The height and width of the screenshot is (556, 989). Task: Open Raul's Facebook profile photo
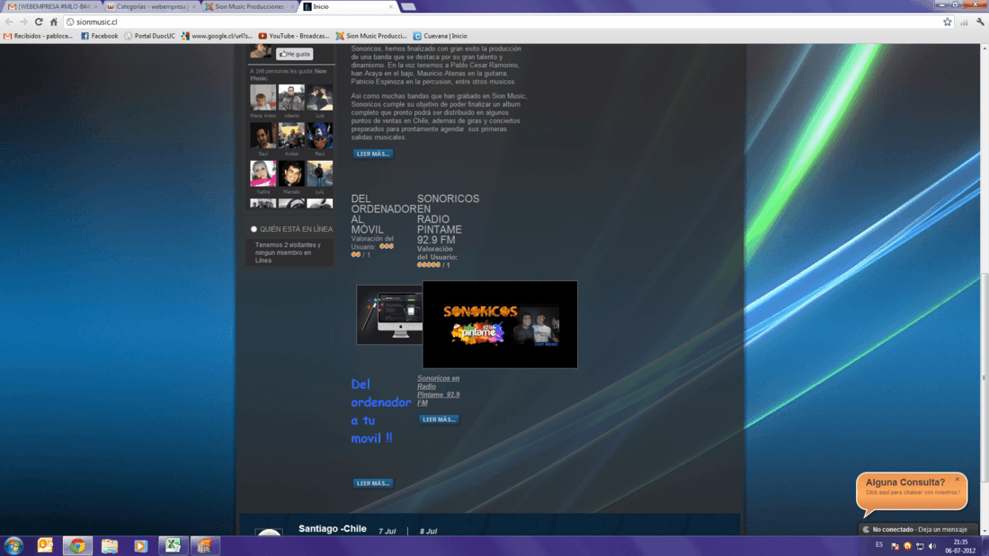tap(320, 136)
